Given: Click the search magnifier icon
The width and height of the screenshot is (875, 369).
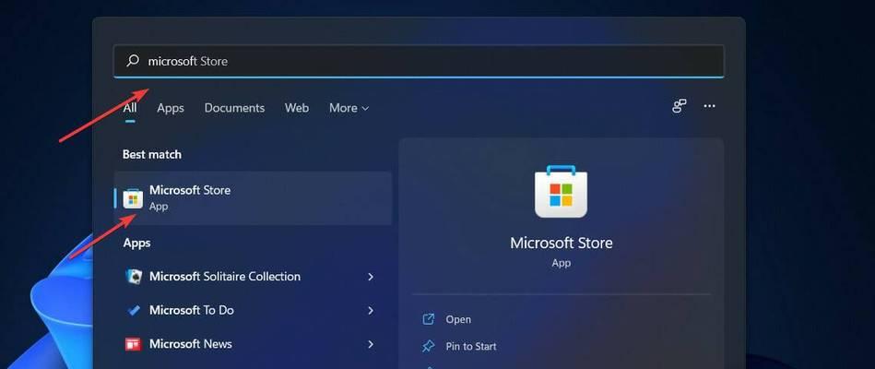Looking at the screenshot, I should point(133,61).
